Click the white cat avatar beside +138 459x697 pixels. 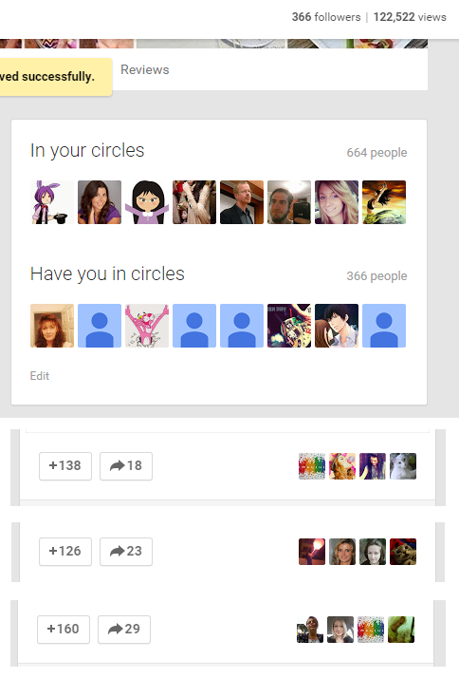(x=403, y=466)
